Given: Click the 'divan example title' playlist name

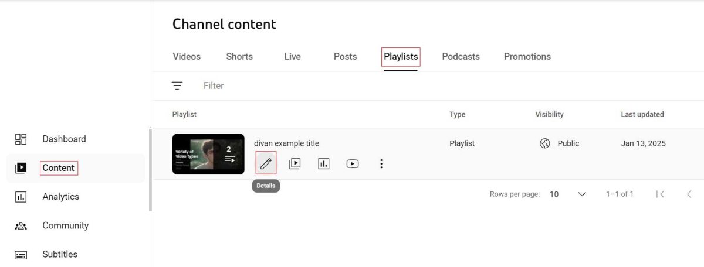Looking at the screenshot, I should 286,143.
